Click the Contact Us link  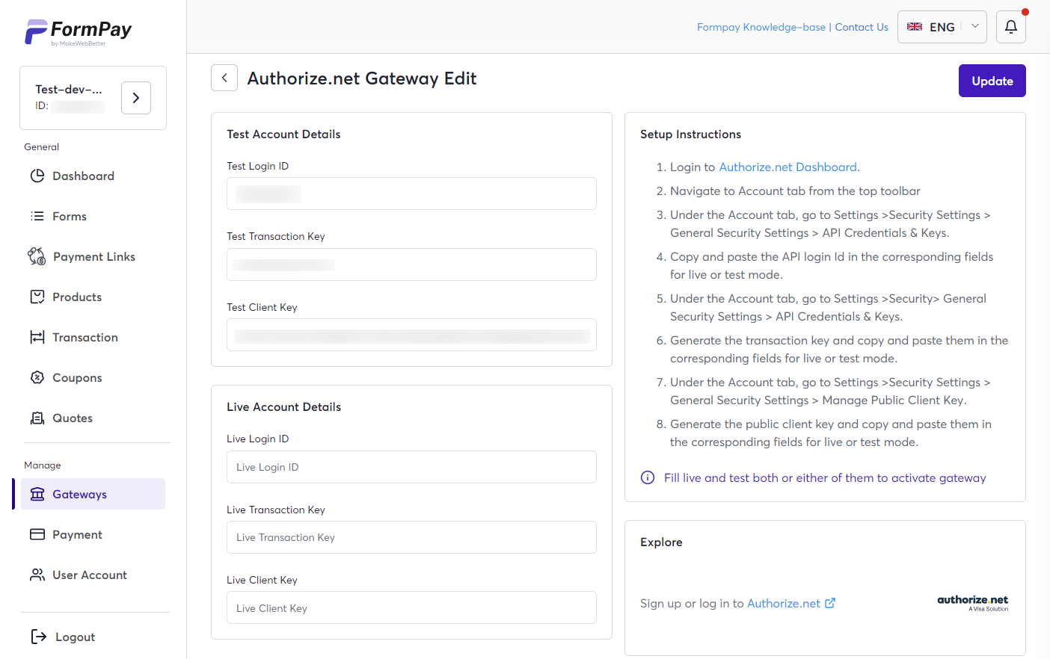(862, 27)
